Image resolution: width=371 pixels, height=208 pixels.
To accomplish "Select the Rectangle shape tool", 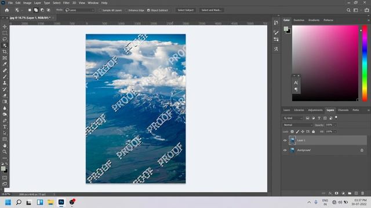I will click(5, 139).
